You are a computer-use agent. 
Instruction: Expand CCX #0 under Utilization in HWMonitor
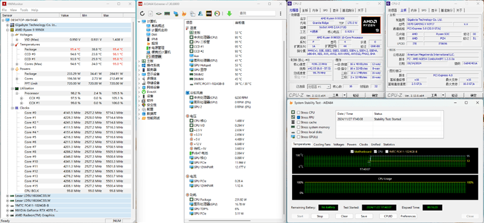pyautogui.click(x=21, y=98)
